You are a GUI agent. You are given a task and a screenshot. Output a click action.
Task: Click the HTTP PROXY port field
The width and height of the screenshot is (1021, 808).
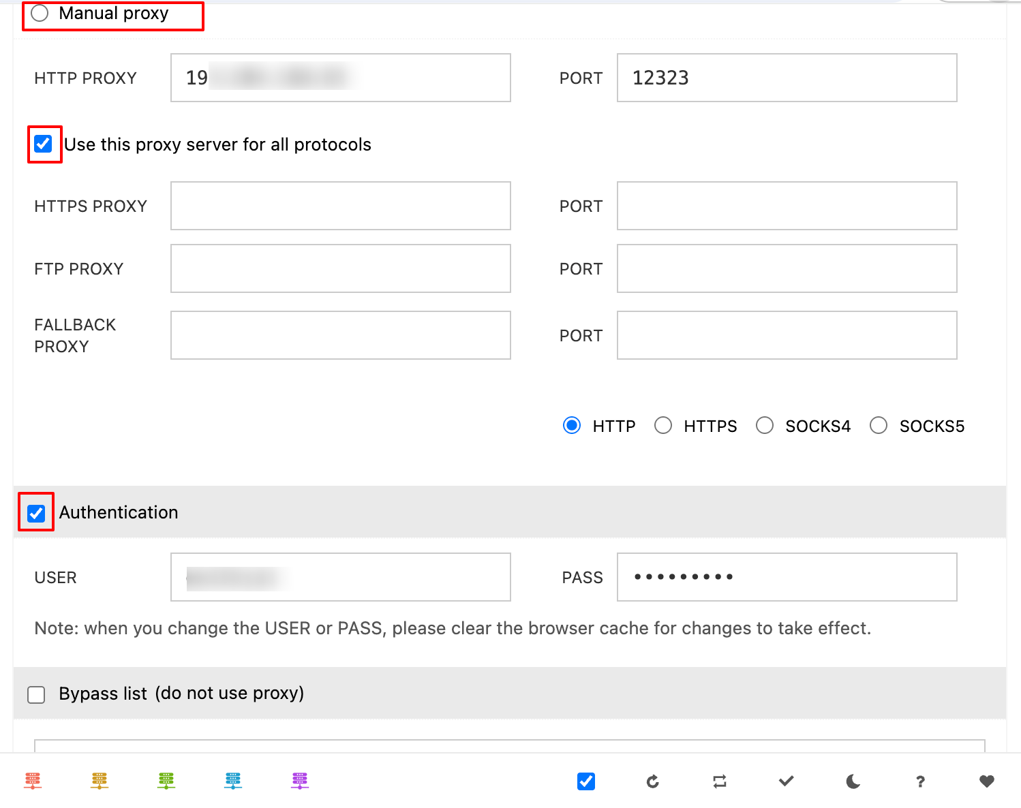[787, 78]
